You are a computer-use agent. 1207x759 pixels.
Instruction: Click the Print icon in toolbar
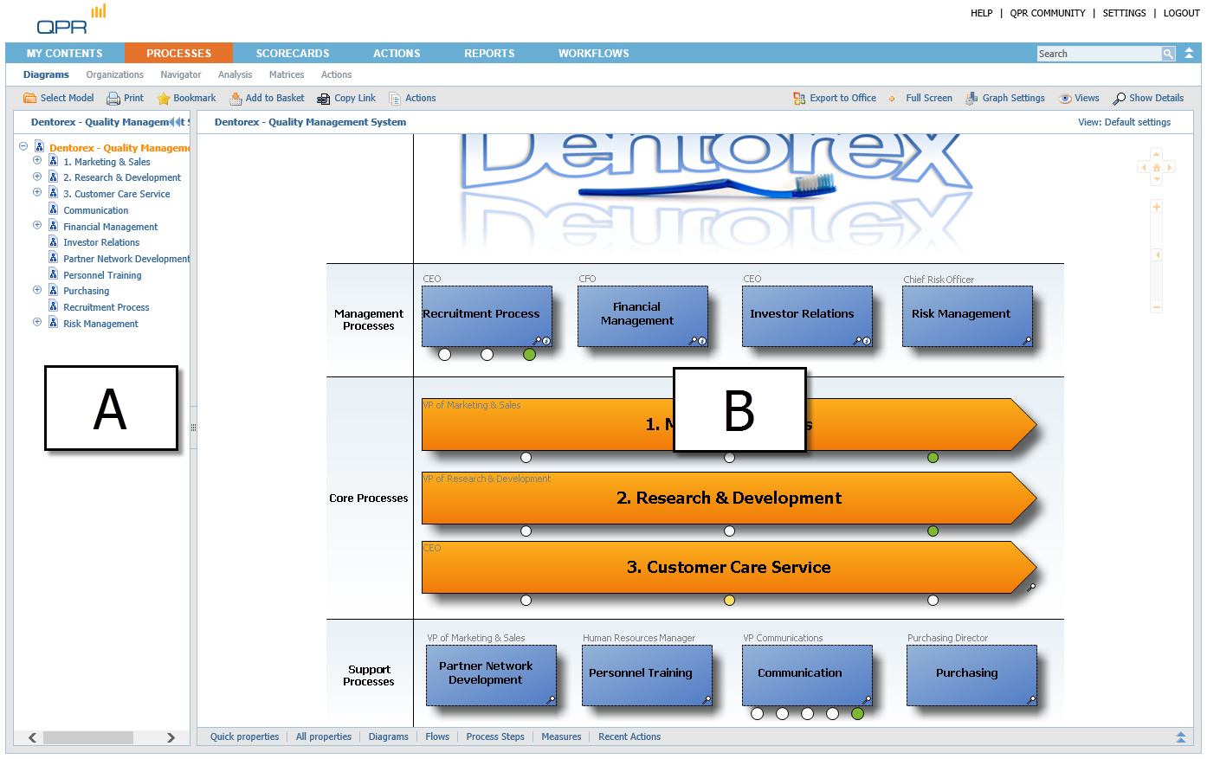pyautogui.click(x=113, y=99)
